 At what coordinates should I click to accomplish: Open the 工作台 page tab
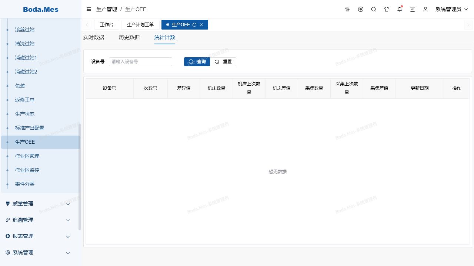[x=107, y=25]
